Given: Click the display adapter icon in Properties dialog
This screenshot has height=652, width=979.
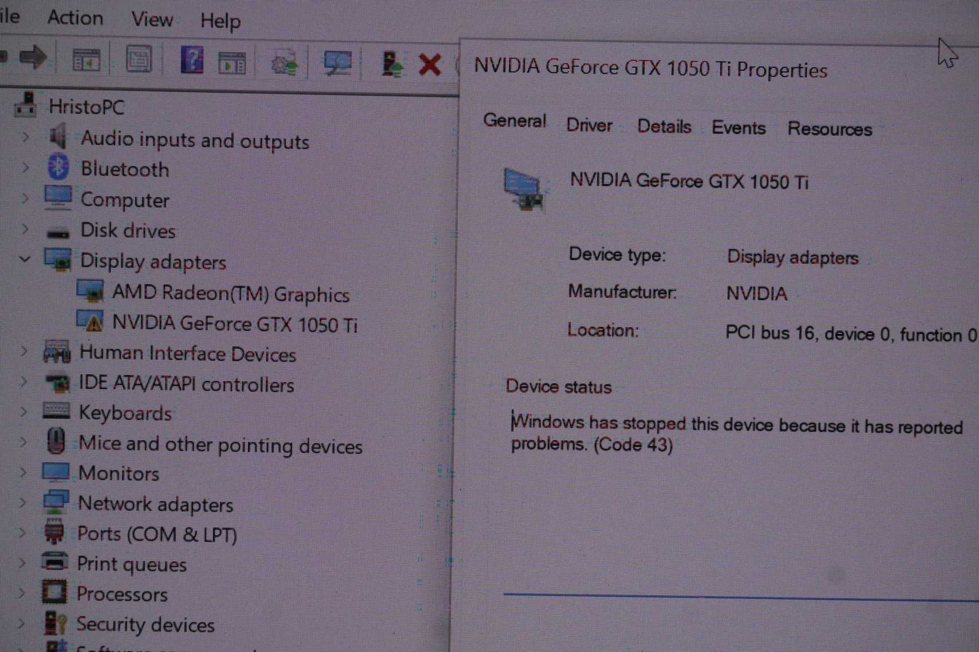Looking at the screenshot, I should 523,189.
